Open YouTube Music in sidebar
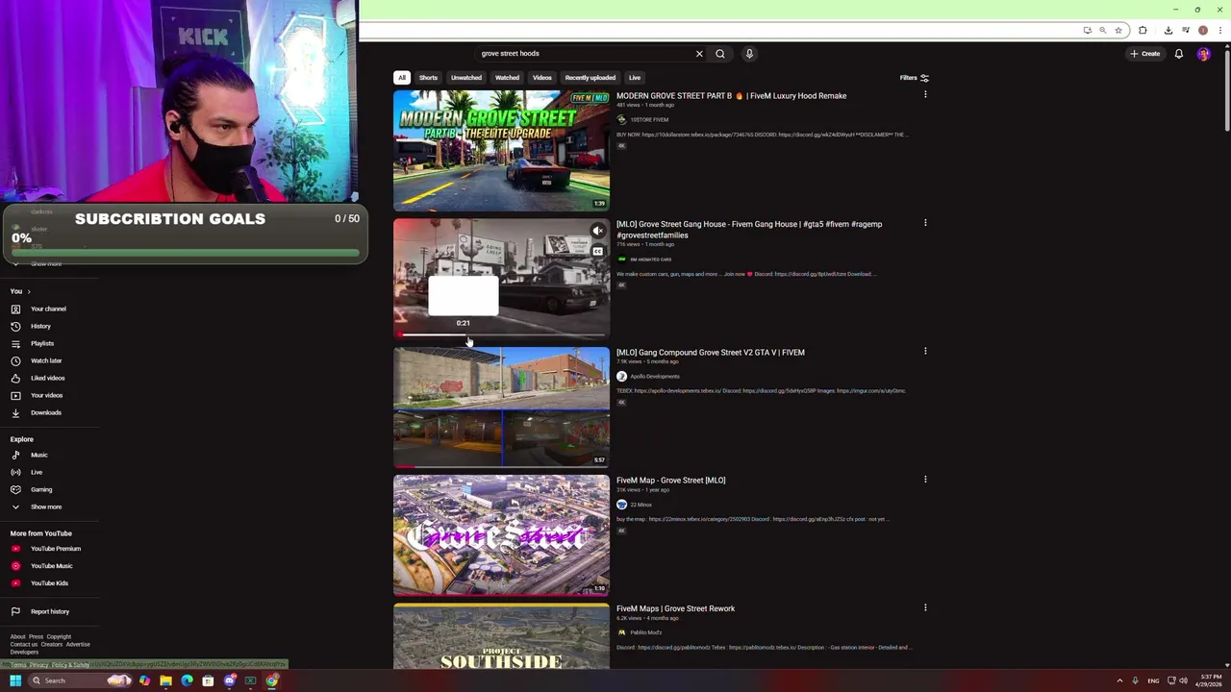Image resolution: width=1231 pixels, height=692 pixels. tap(51, 566)
